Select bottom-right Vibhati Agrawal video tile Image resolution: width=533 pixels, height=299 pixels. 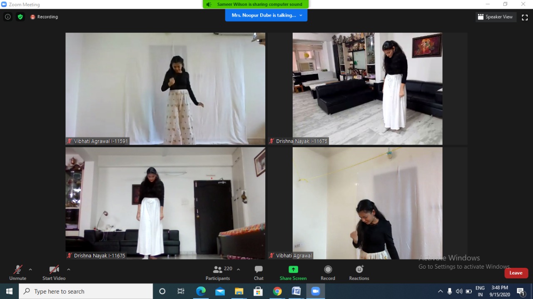coord(367,203)
